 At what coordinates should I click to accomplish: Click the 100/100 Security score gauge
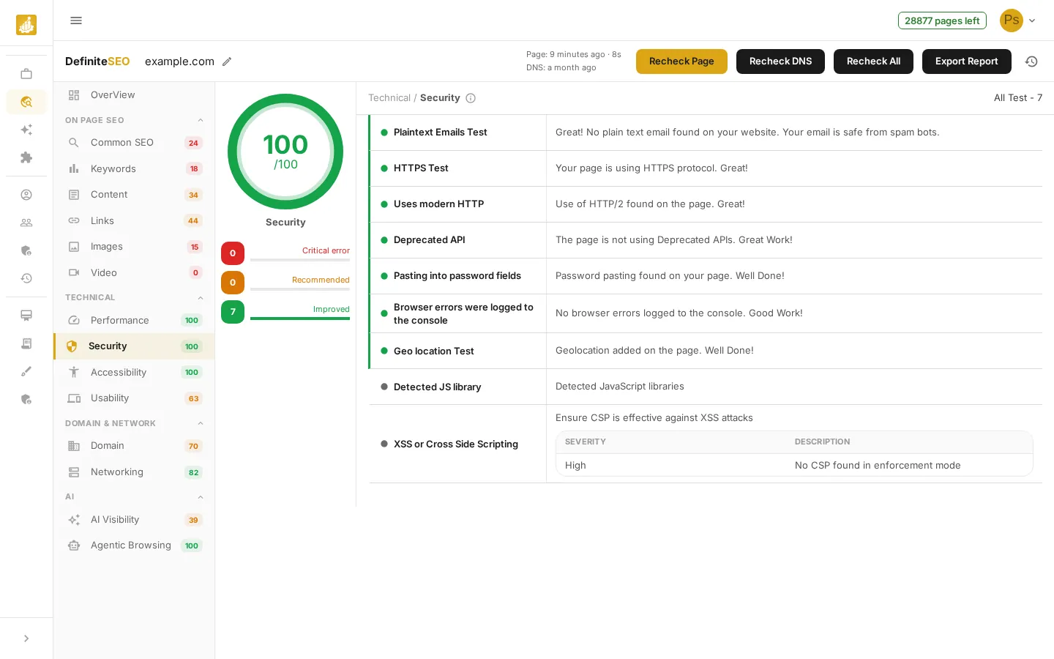(x=285, y=152)
